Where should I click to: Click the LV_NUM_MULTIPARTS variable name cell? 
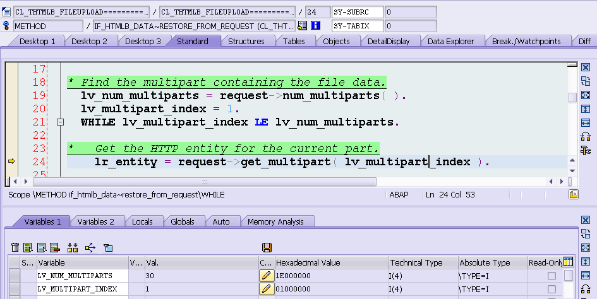82,276
